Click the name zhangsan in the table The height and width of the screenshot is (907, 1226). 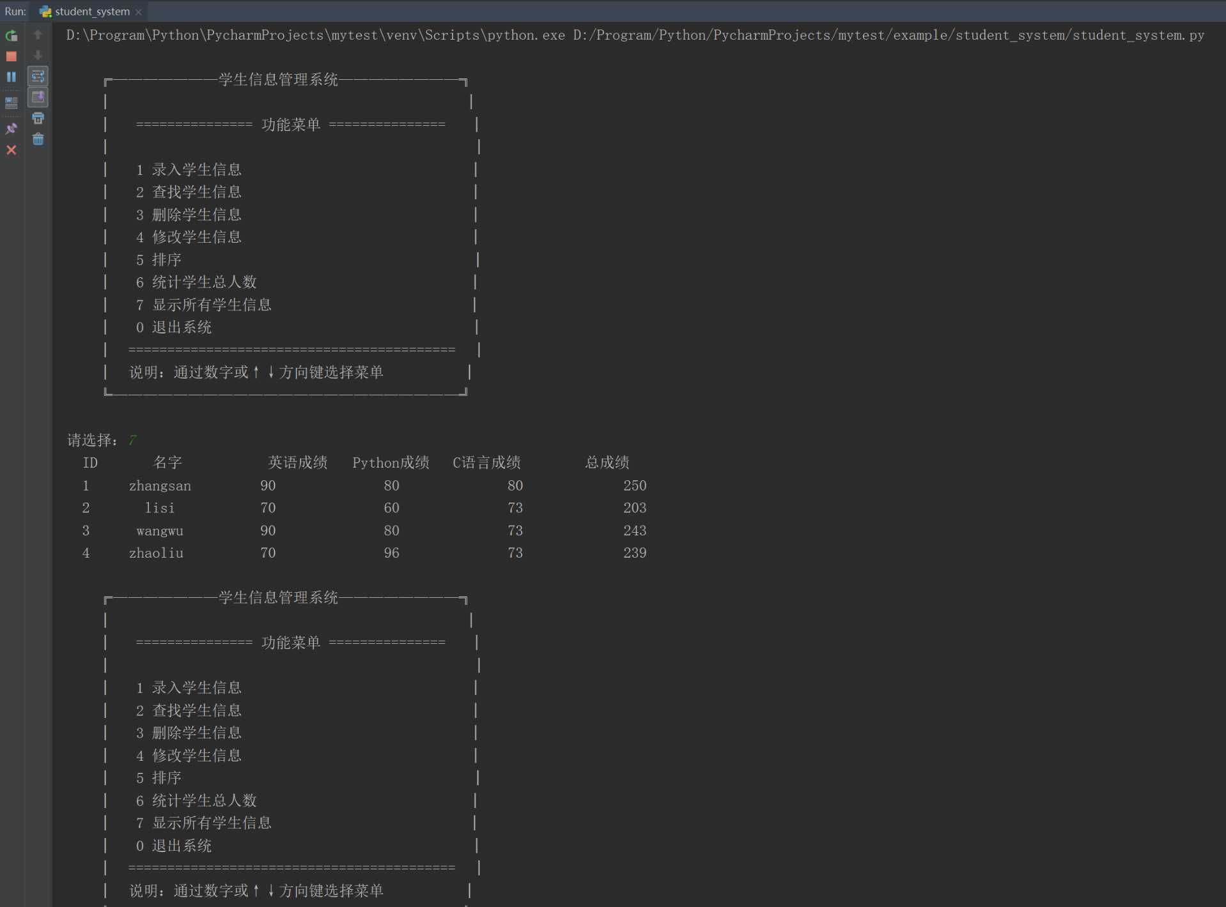coord(160,486)
